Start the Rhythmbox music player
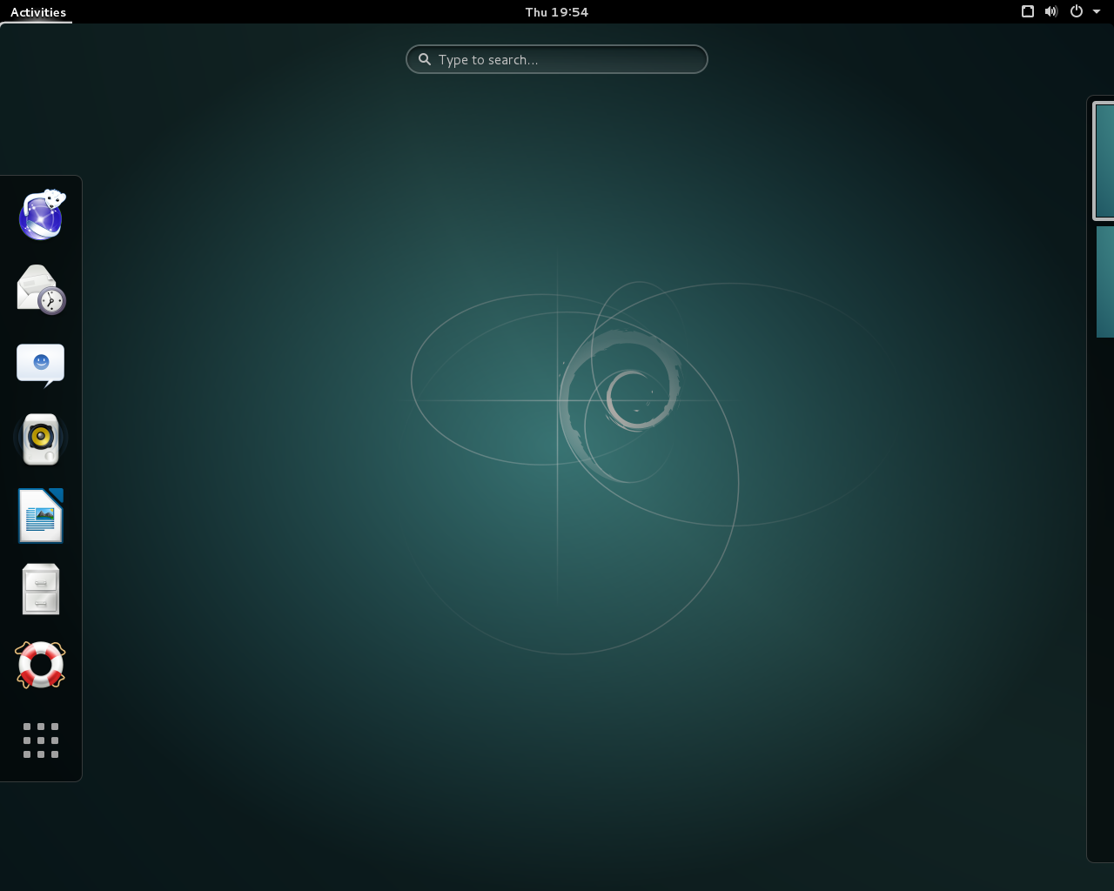 [40, 439]
